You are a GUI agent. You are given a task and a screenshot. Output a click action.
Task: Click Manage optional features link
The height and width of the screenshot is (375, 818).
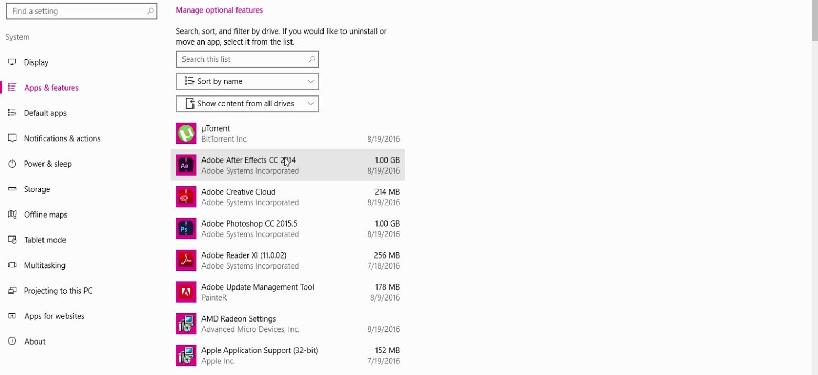pyautogui.click(x=219, y=10)
